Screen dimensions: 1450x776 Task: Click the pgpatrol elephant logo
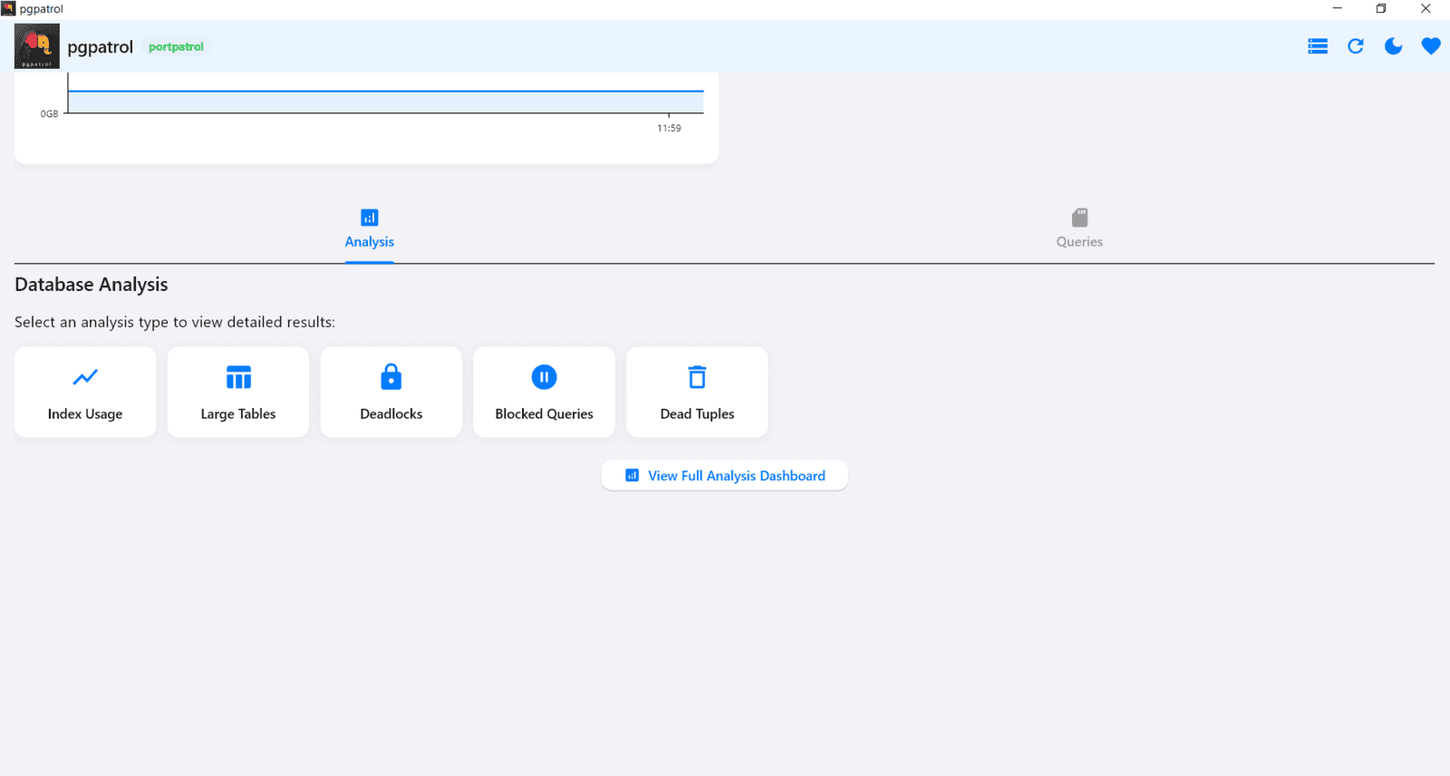click(x=37, y=46)
